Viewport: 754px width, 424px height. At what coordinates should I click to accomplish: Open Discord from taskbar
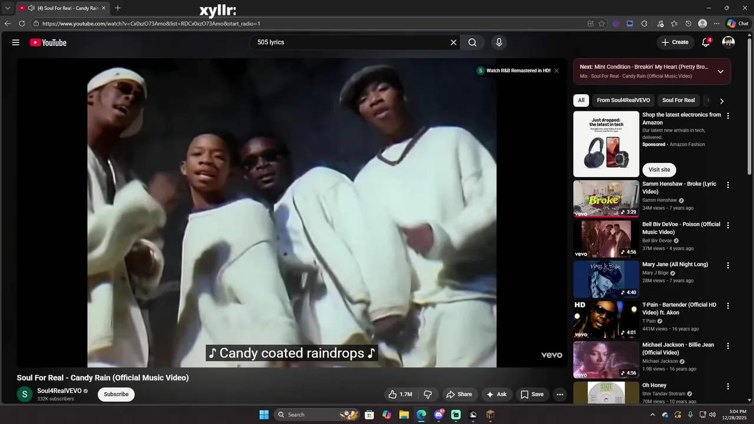439,415
